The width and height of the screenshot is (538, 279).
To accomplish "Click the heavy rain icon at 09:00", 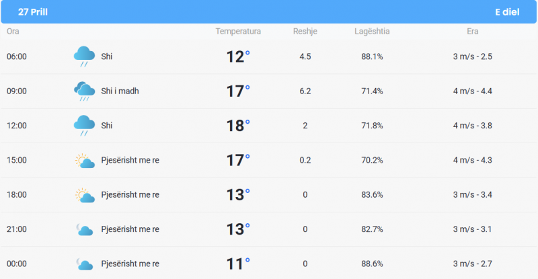I will coord(85,91).
